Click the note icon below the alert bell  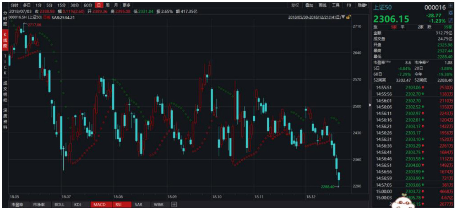click(450, 20)
